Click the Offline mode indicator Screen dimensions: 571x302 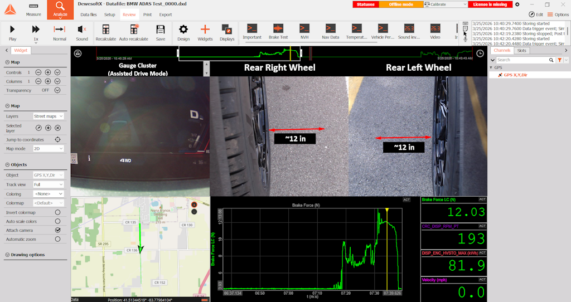point(400,4)
